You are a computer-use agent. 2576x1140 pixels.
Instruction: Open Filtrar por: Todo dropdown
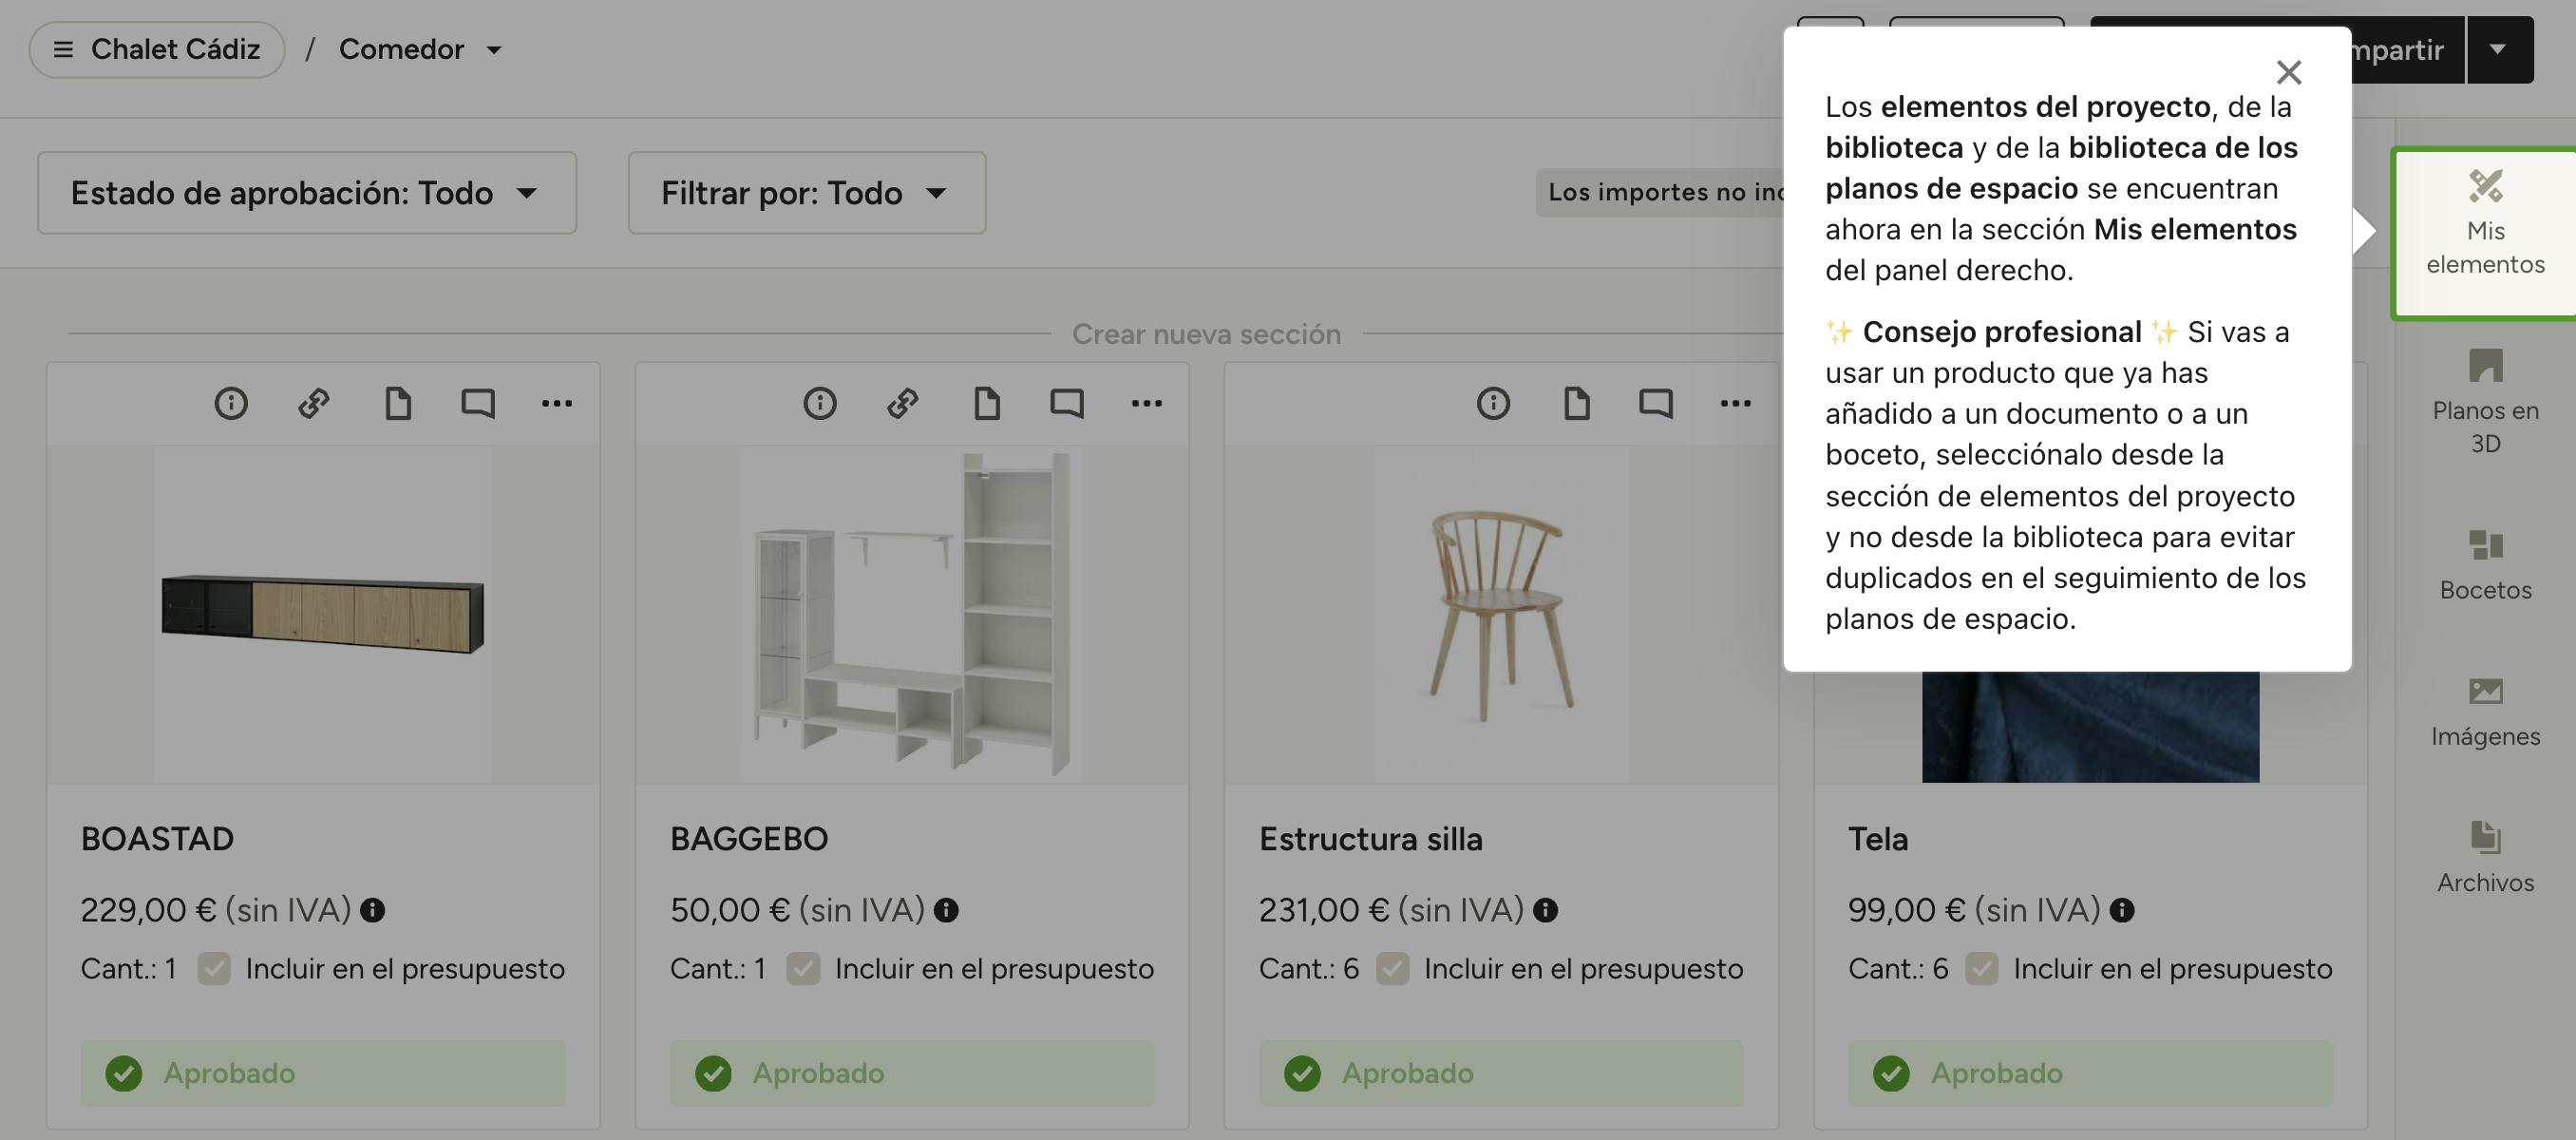pos(806,193)
